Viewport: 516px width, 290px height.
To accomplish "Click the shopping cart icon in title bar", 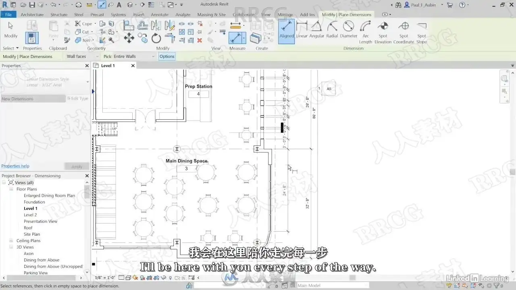I will pos(450,5).
